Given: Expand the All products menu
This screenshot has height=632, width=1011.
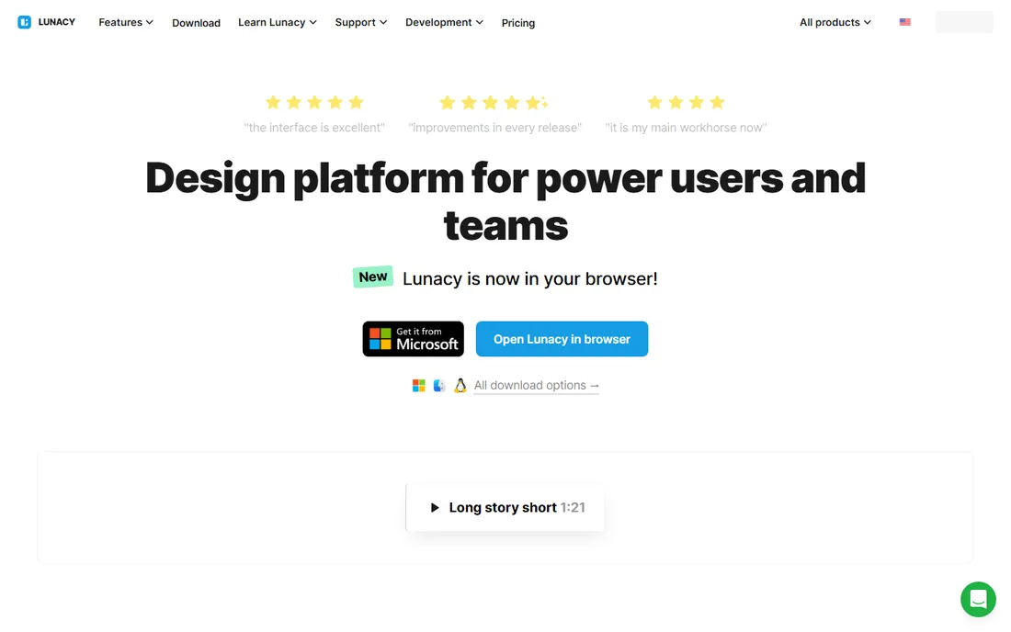Looking at the screenshot, I should [x=835, y=22].
